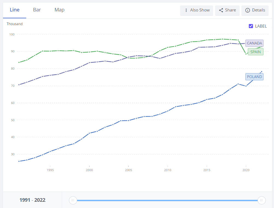This screenshot has height=208, width=274.
Task: Click the info icon in Details
Action: tap(247, 10)
